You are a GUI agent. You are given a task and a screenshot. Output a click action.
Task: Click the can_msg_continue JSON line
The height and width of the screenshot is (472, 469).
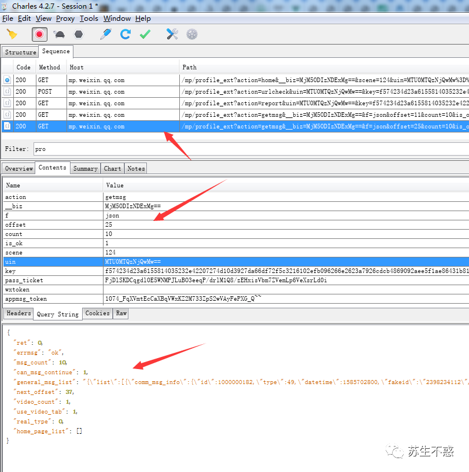tap(50, 373)
